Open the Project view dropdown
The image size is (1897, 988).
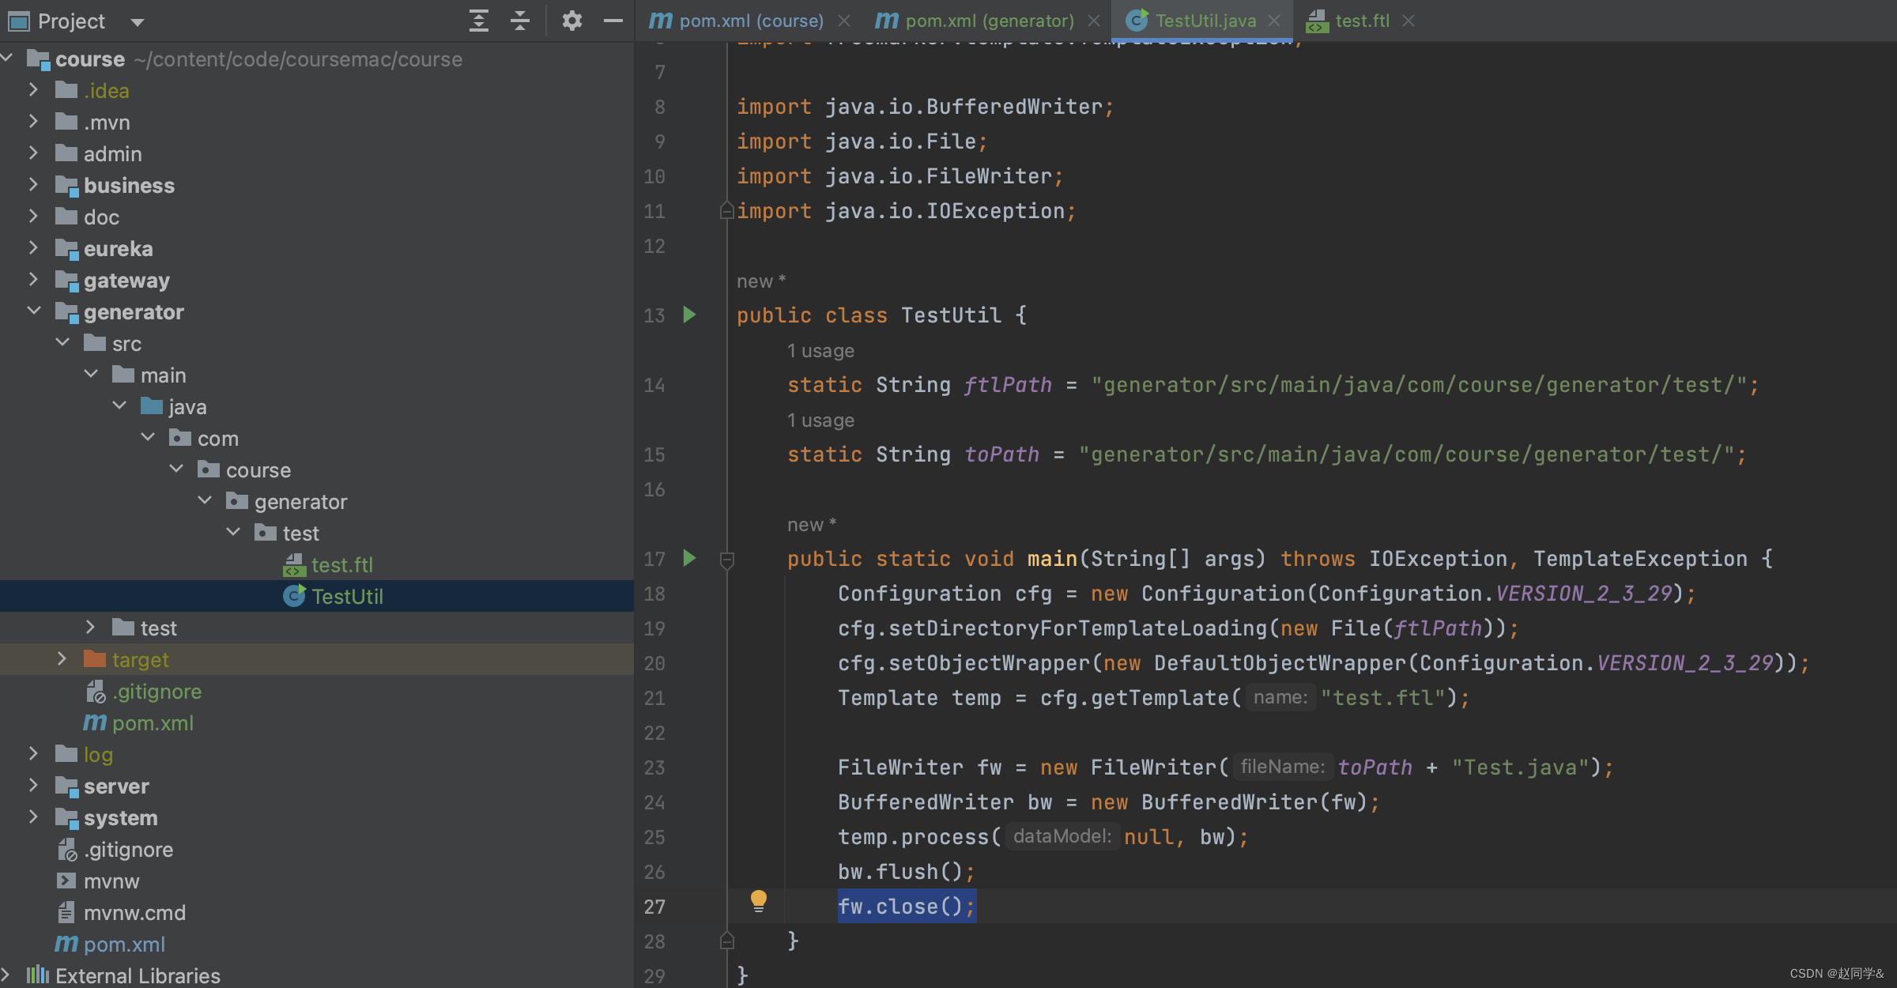[x=137, y=22]
